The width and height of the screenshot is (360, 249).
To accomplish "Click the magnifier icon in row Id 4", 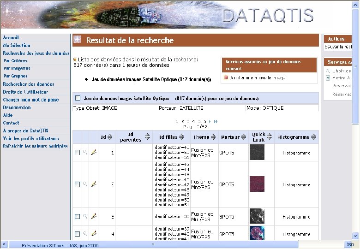I will coord(85,234).
